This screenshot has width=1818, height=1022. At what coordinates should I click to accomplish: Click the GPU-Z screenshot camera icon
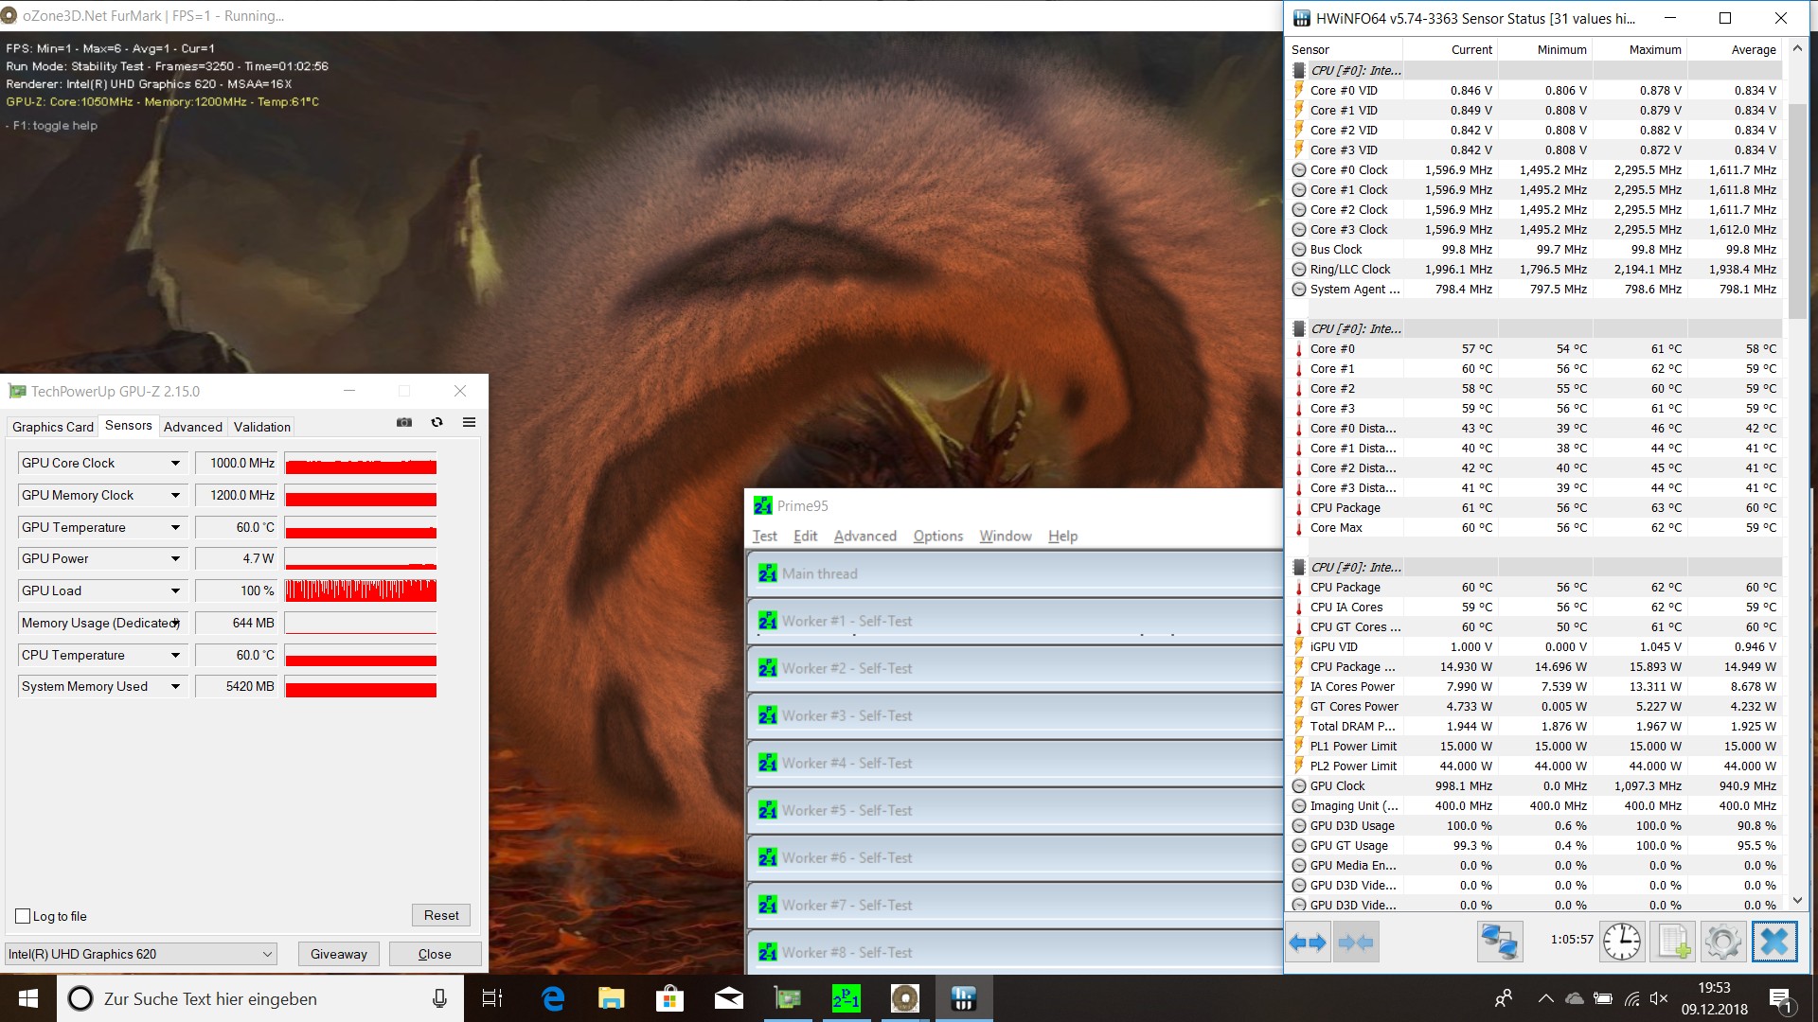point(404,423)
